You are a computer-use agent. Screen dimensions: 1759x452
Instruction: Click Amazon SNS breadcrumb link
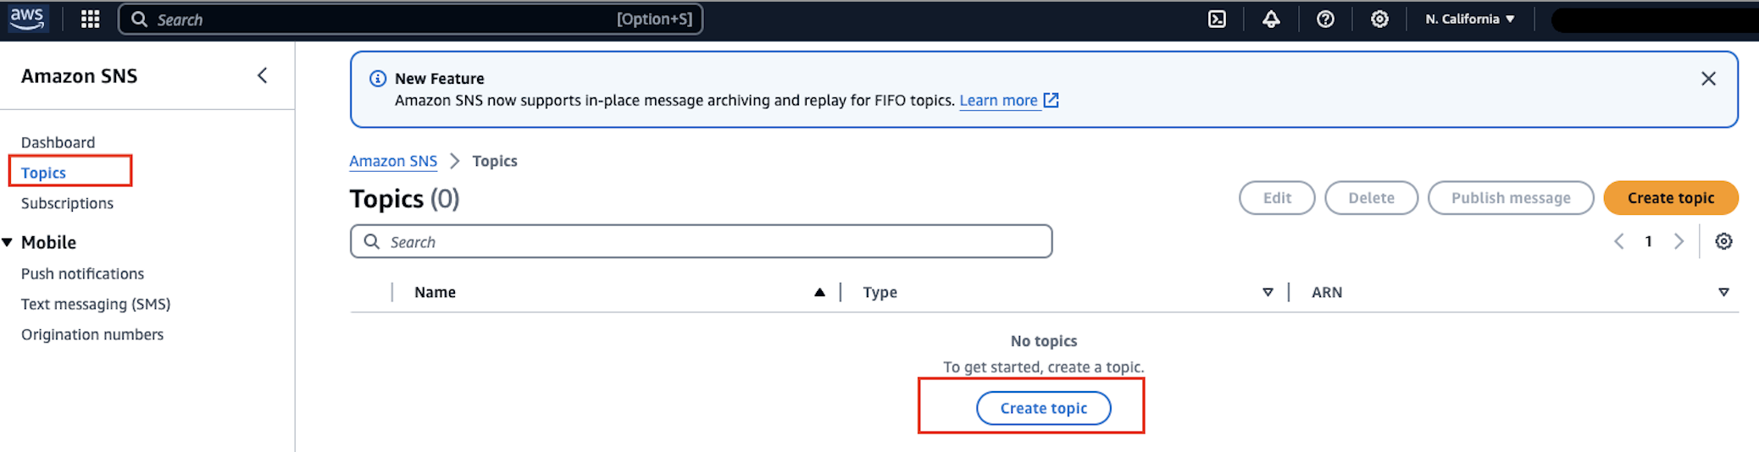tap(393, 161)
